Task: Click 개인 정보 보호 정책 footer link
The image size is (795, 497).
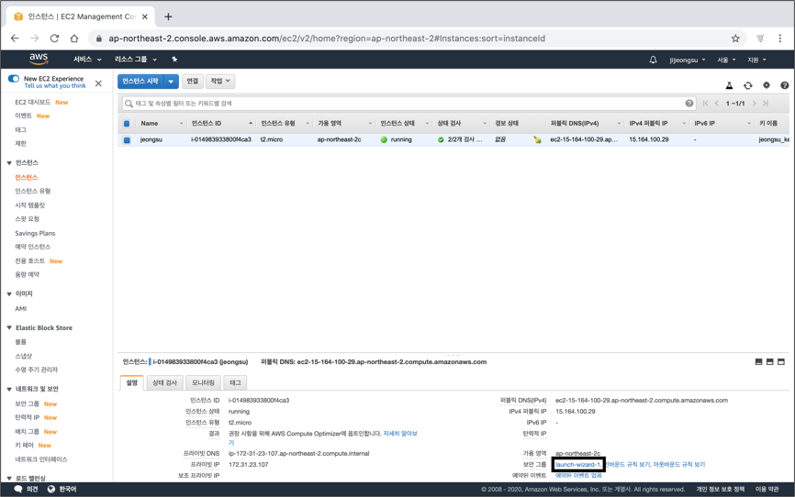Action: pos(720,490)
